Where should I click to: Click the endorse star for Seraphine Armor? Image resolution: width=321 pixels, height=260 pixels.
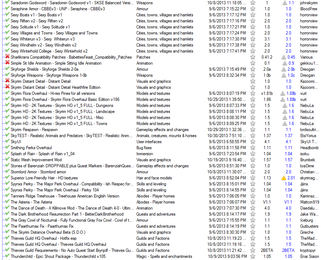[x=253, y=9]
